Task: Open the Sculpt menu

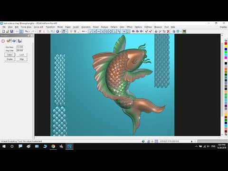Action: [76, 27]
